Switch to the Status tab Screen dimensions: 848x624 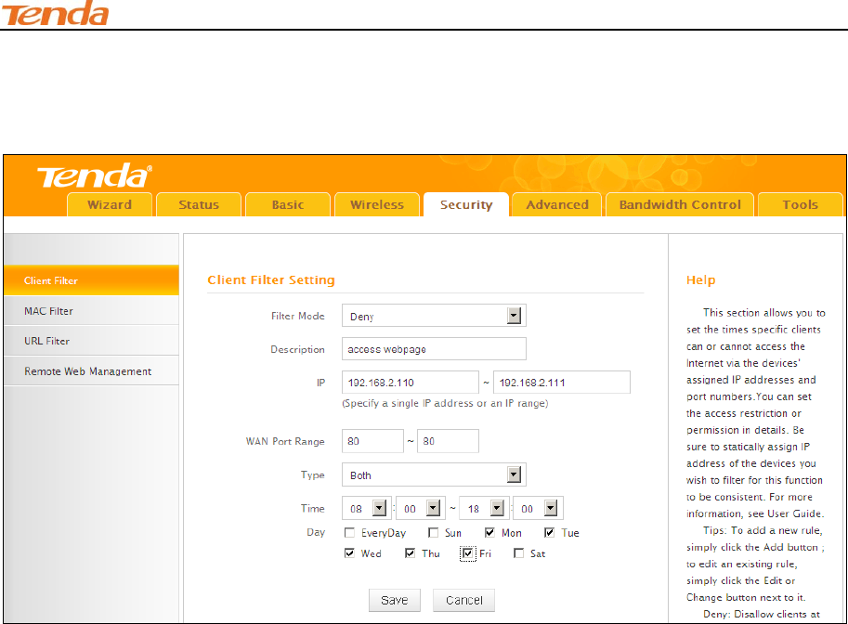199,205
